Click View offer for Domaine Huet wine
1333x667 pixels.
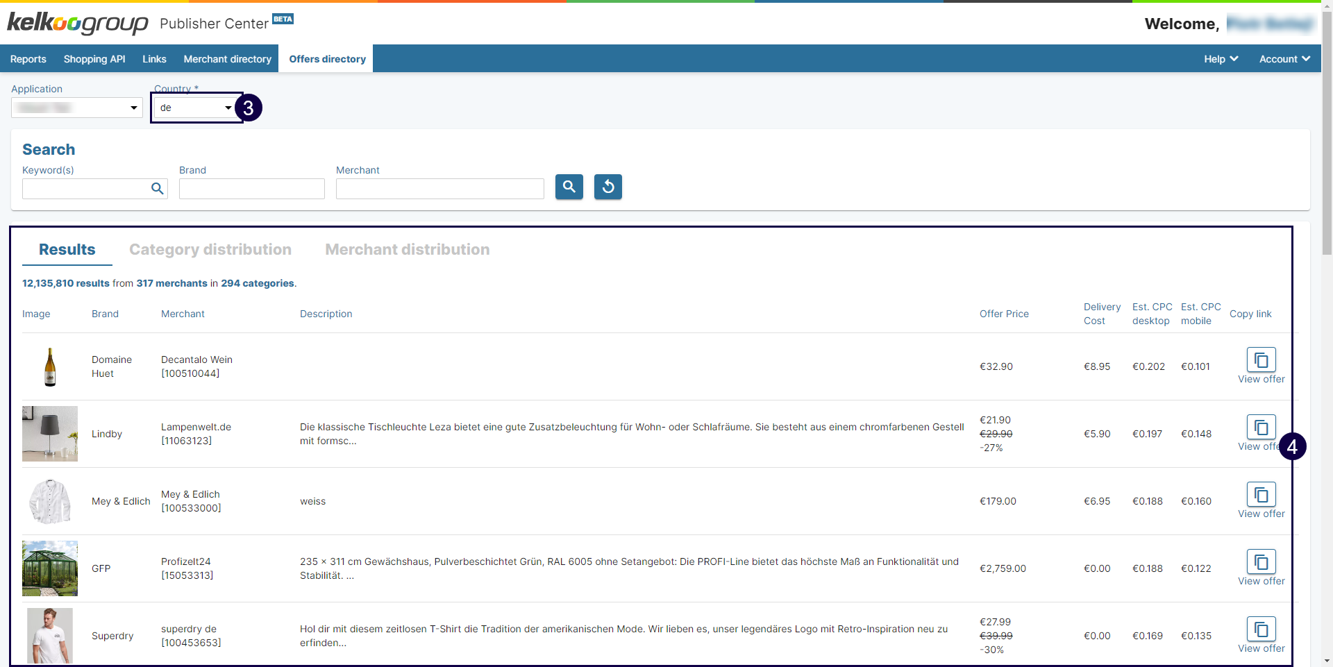(x=1261, y=380)
